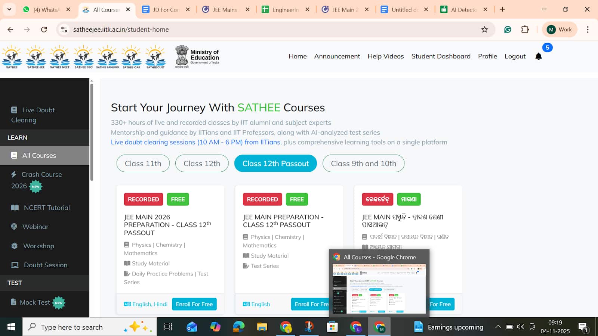Open the tab search dropdown arrow
This screenshot has height=336, width=598.
point(9,9)
